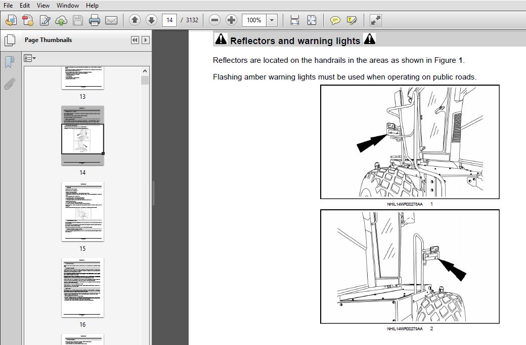Click Figure 1 illustration of reflector
The image size is (526, 345).
click(x=410, y=142)
